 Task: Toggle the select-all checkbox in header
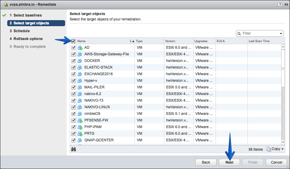[x=73, y=41]
